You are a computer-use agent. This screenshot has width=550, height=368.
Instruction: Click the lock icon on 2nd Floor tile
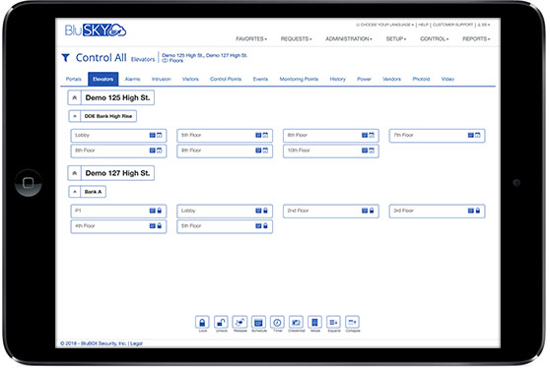(372, 211)
